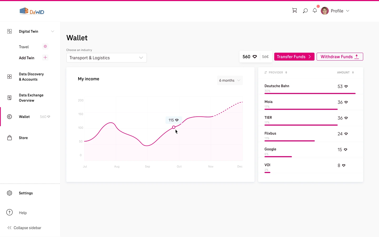Click the Transfer Funds button
This screenshot has height=237, width=379.
[x=294, y=57]
